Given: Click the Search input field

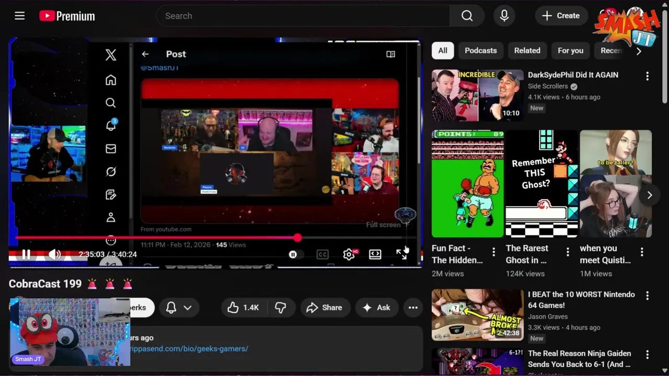Looking at the screenshot, I should (x=303, y=16).
